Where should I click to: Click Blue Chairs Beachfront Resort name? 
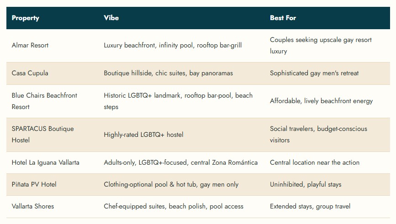click(44, 101)
